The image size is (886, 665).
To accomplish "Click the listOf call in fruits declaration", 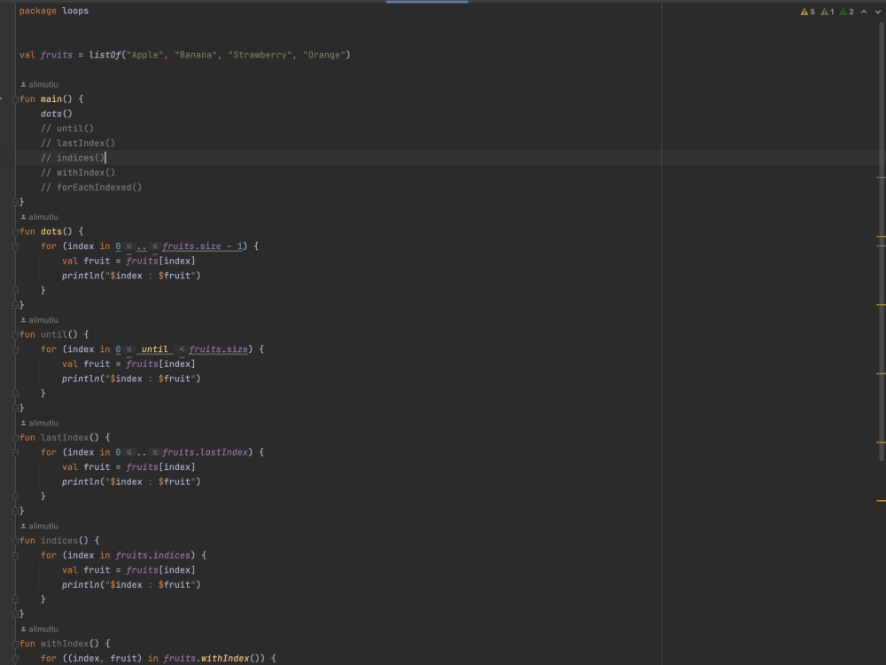I will tap(105, 55).
